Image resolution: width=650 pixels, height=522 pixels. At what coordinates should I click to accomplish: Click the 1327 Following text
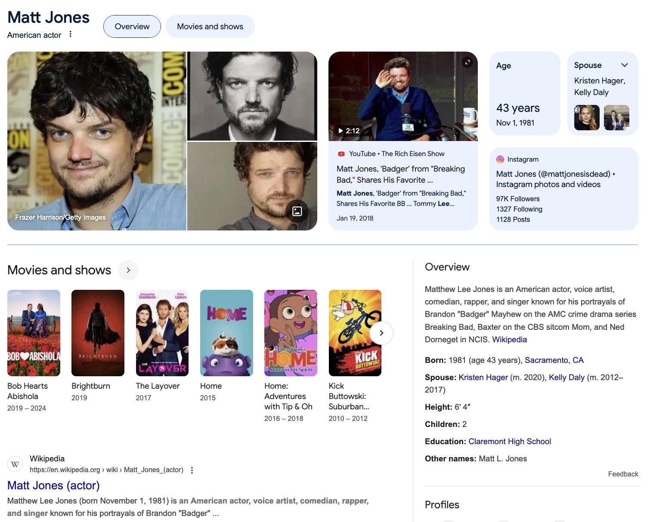pyautogui.click(x=519, y=209)
